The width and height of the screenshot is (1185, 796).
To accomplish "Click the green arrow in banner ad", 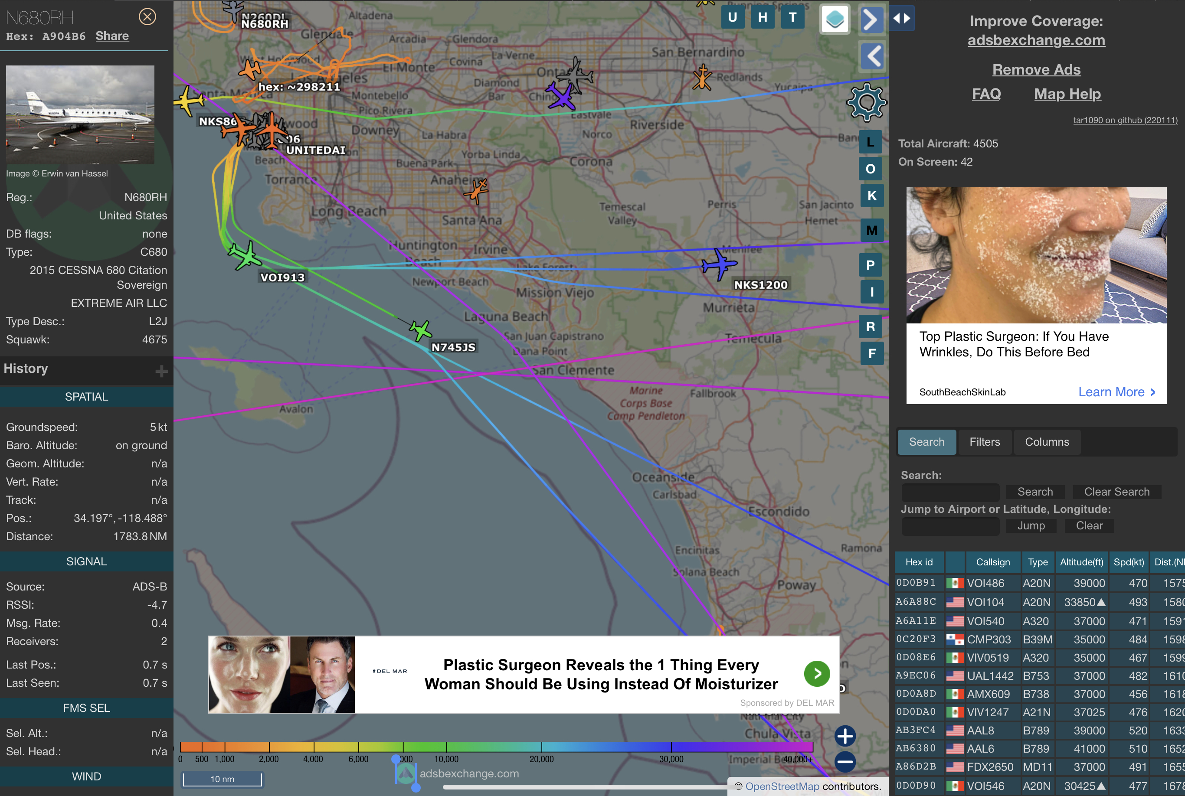I will pos(817,674).
